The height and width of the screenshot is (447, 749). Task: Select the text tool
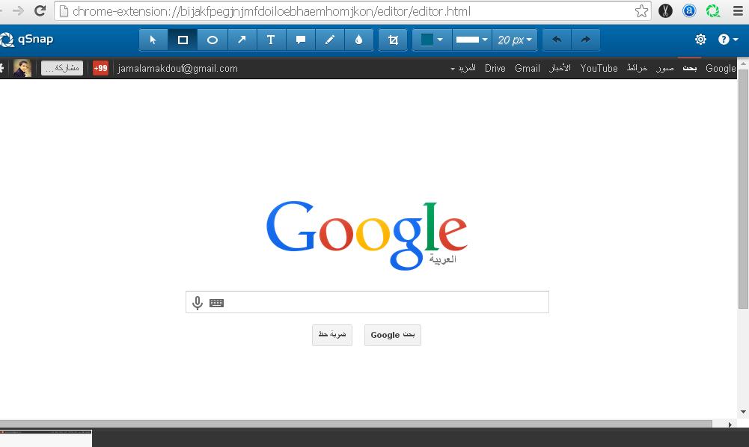point(271,40)
